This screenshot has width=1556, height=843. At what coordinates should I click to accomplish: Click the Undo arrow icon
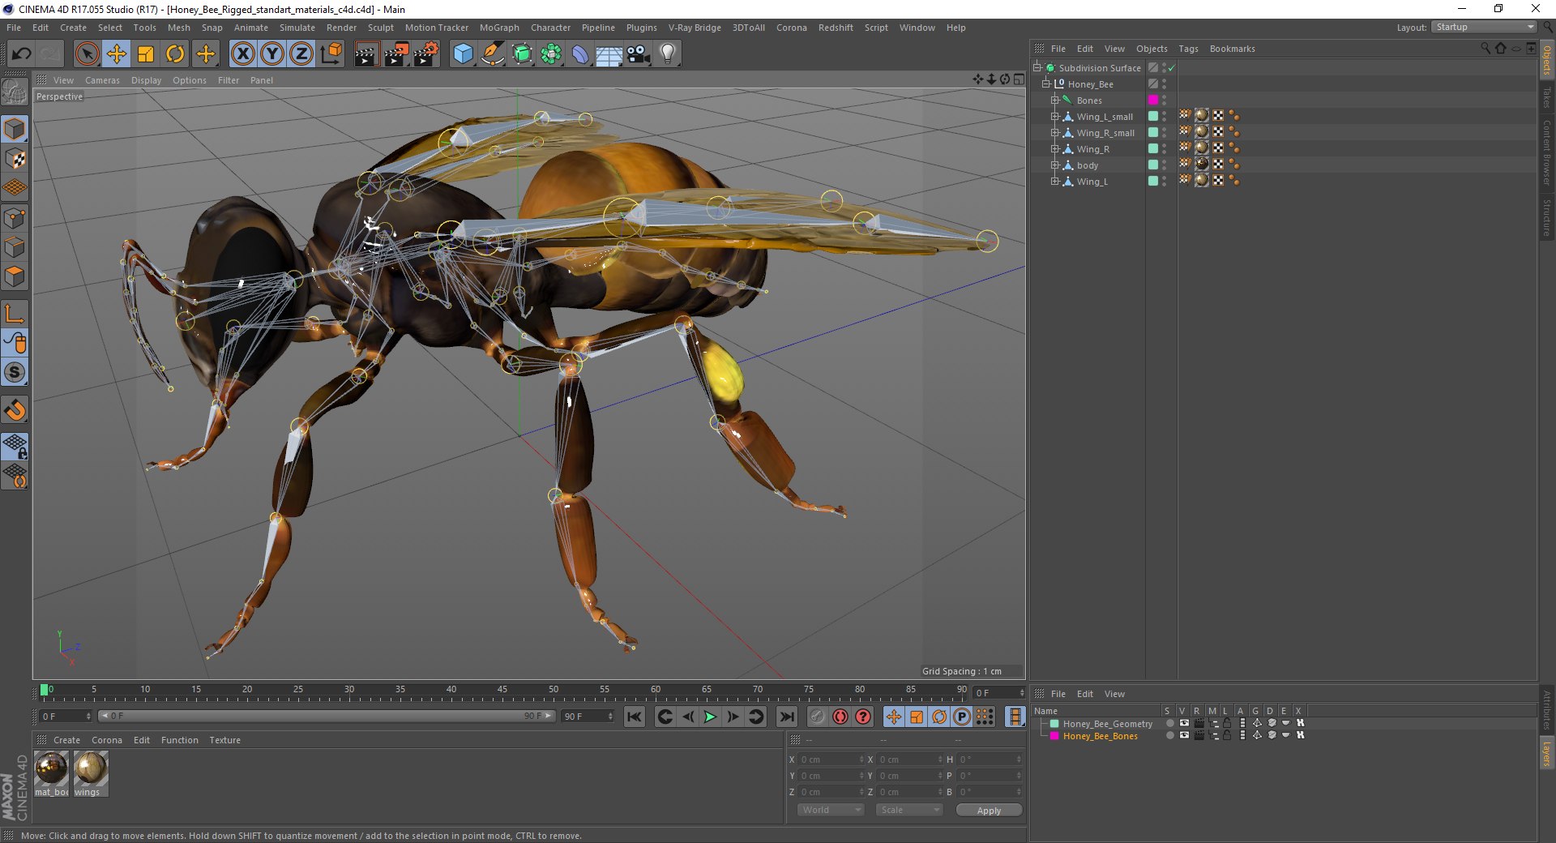click(22, 54)
